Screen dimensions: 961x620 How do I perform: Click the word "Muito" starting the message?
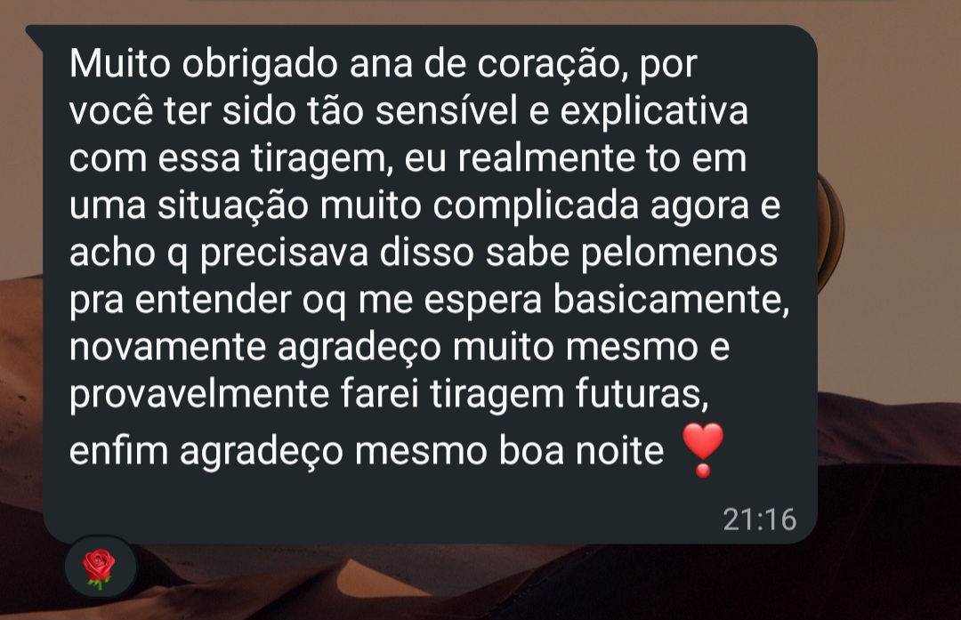point(119,63)
